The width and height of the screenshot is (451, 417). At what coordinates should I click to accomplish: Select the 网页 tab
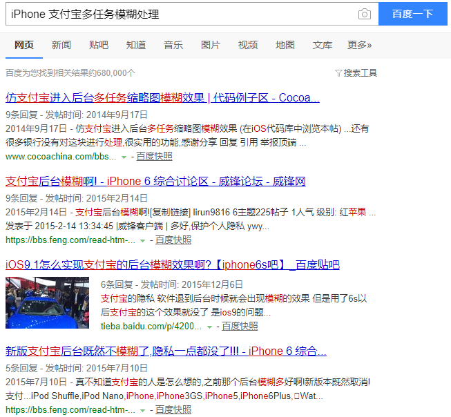pyautogui.click(x=24, y=45)
